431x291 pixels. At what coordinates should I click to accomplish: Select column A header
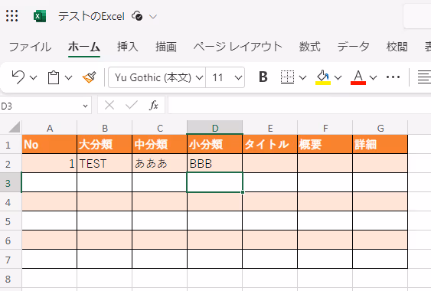click(50, 128)
